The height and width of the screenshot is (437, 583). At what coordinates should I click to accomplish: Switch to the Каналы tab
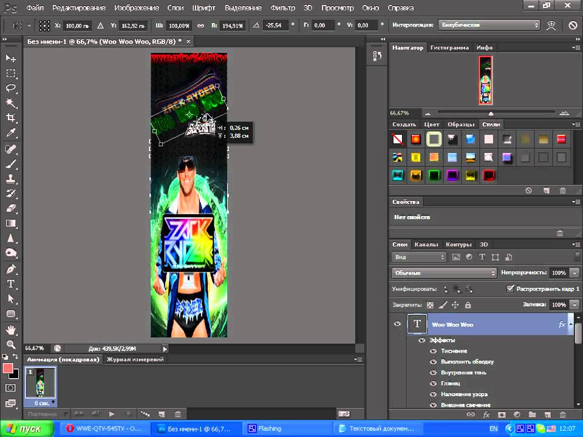[x=426, y=245]
